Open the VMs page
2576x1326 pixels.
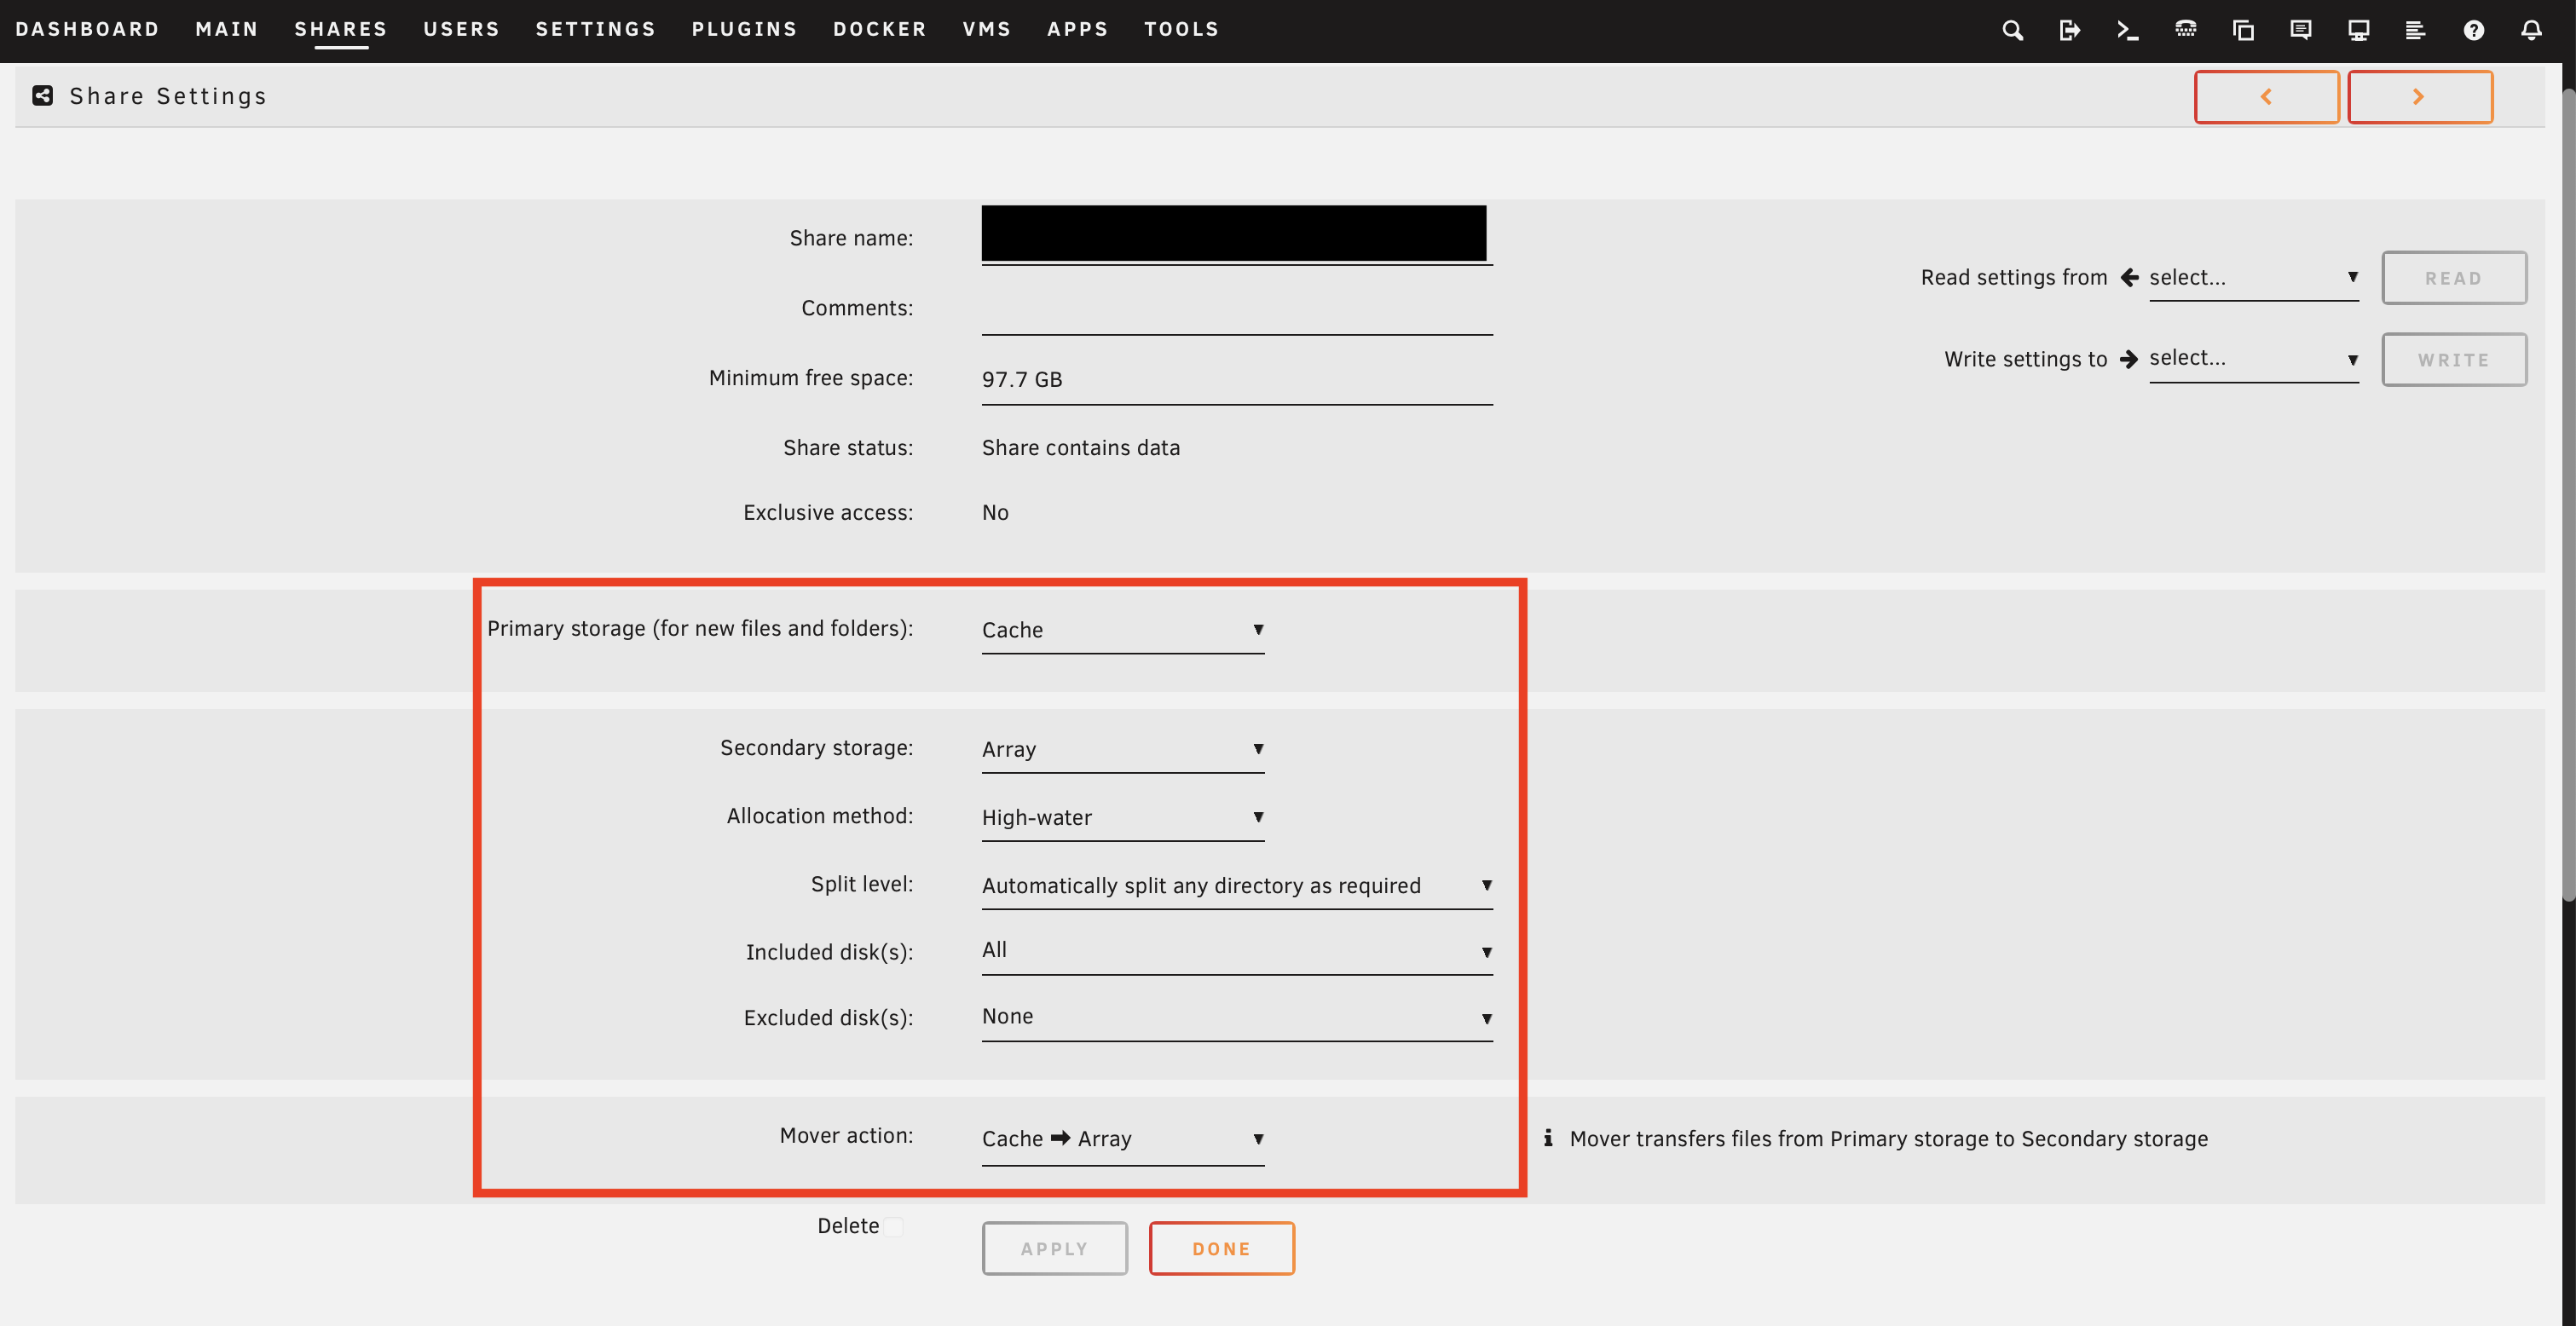point(987,29)
